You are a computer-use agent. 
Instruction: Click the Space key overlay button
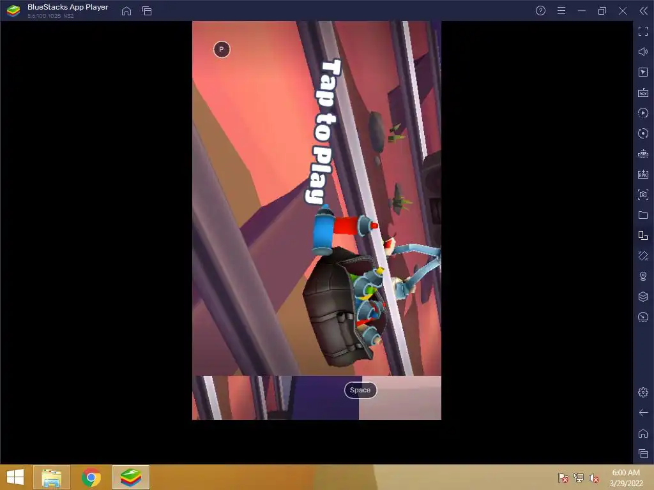tap(360, 390)
